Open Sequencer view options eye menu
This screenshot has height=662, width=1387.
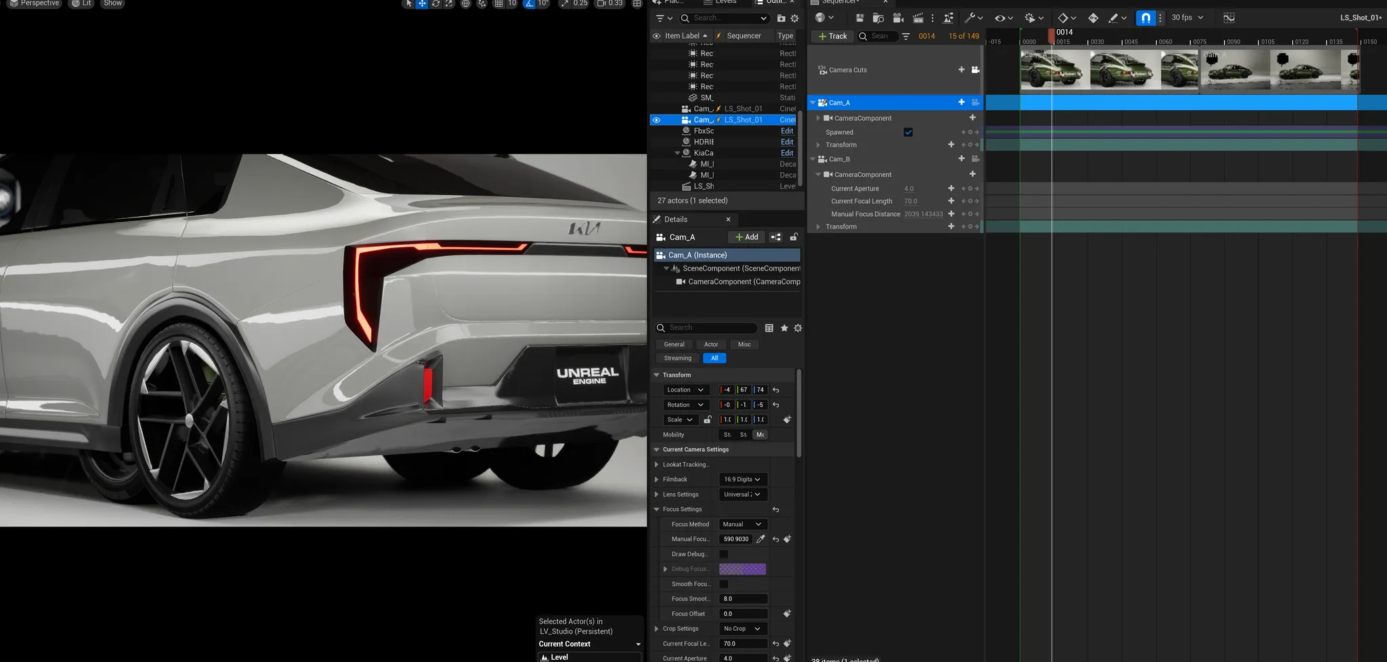click(1003, 18)
